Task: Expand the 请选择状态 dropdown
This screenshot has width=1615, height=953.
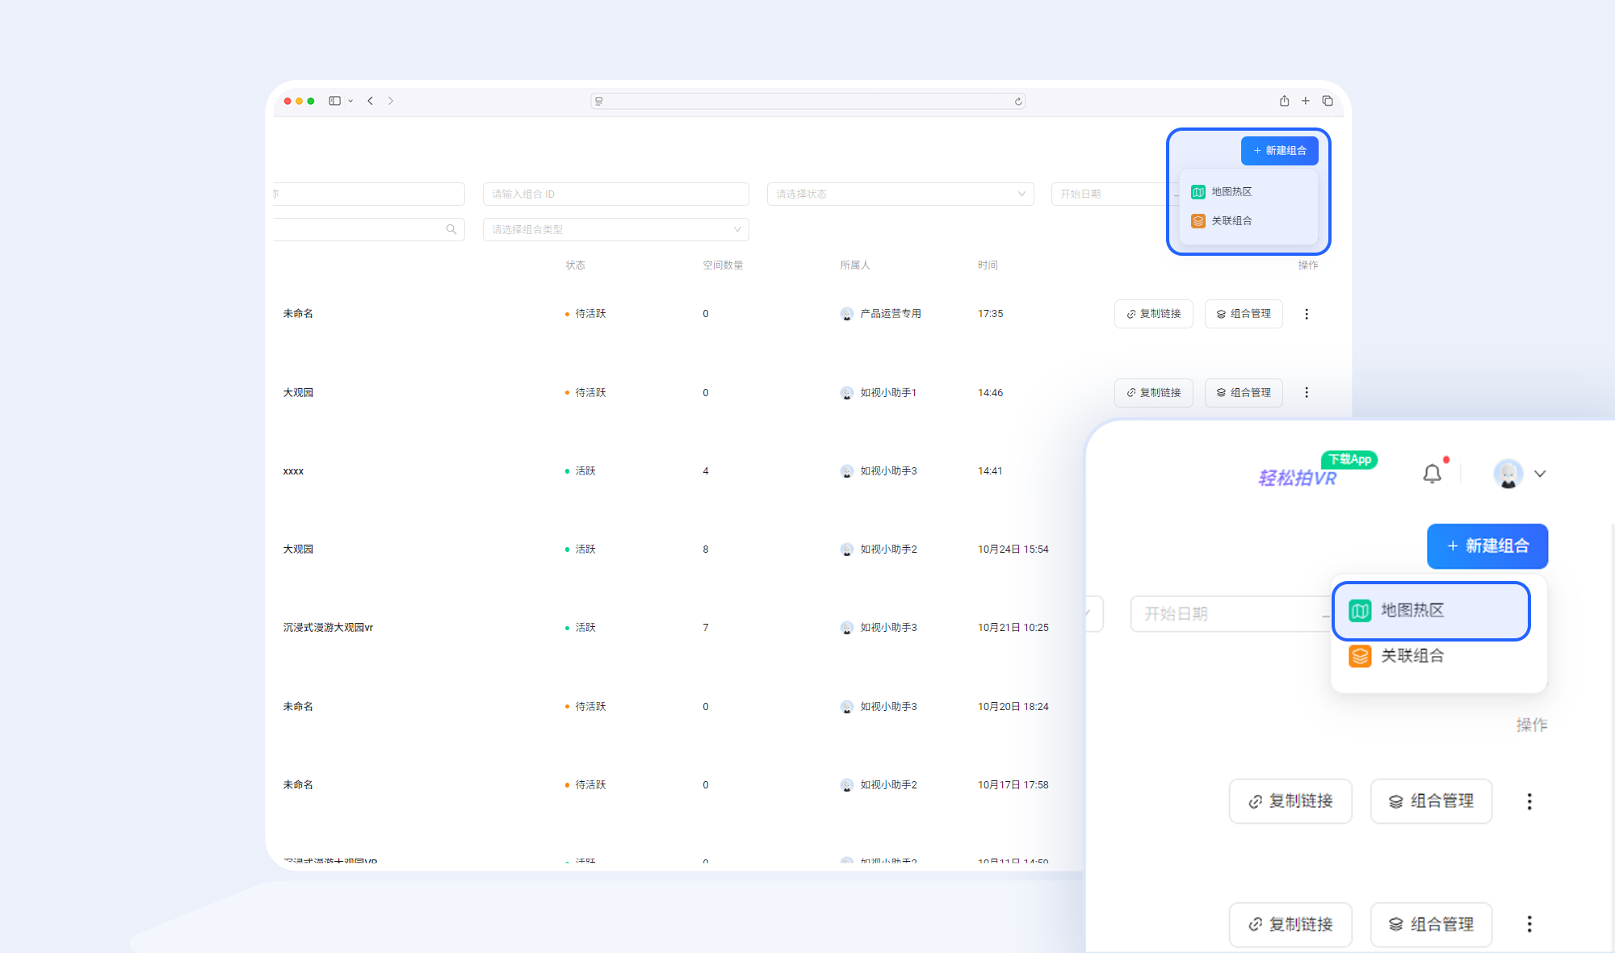Action: [x=900, y=194]
